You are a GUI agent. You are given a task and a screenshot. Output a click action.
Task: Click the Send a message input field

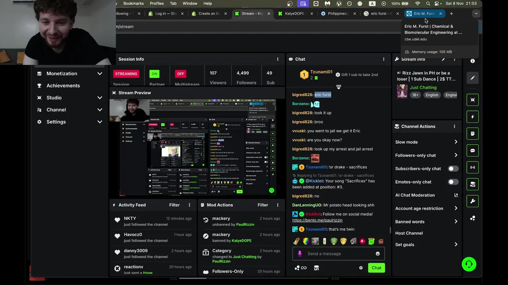[x=338, y=254]
